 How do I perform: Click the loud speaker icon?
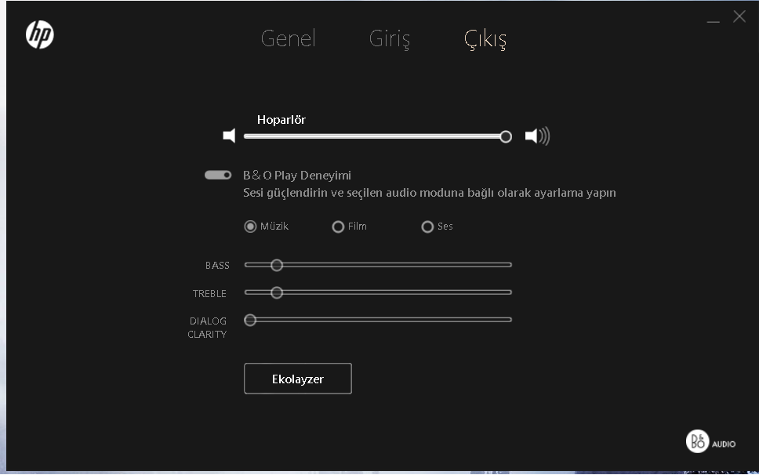[x=537, y=136]
